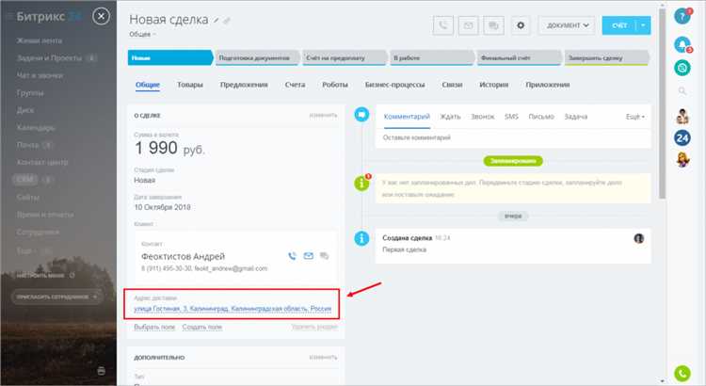Open the help question mark icon
706x386 pixels.
point(682,17)
